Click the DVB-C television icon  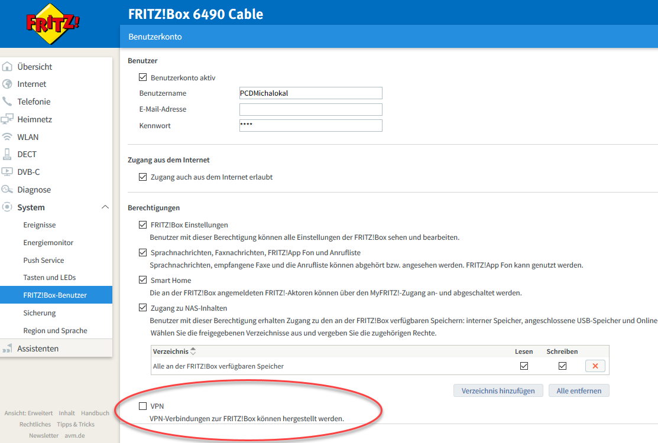[x=7, y=172]
